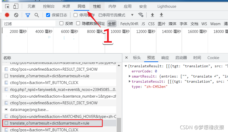Filter requests by WS type
The width and height of the screenshot is (228, 132).
pos(204,24)
